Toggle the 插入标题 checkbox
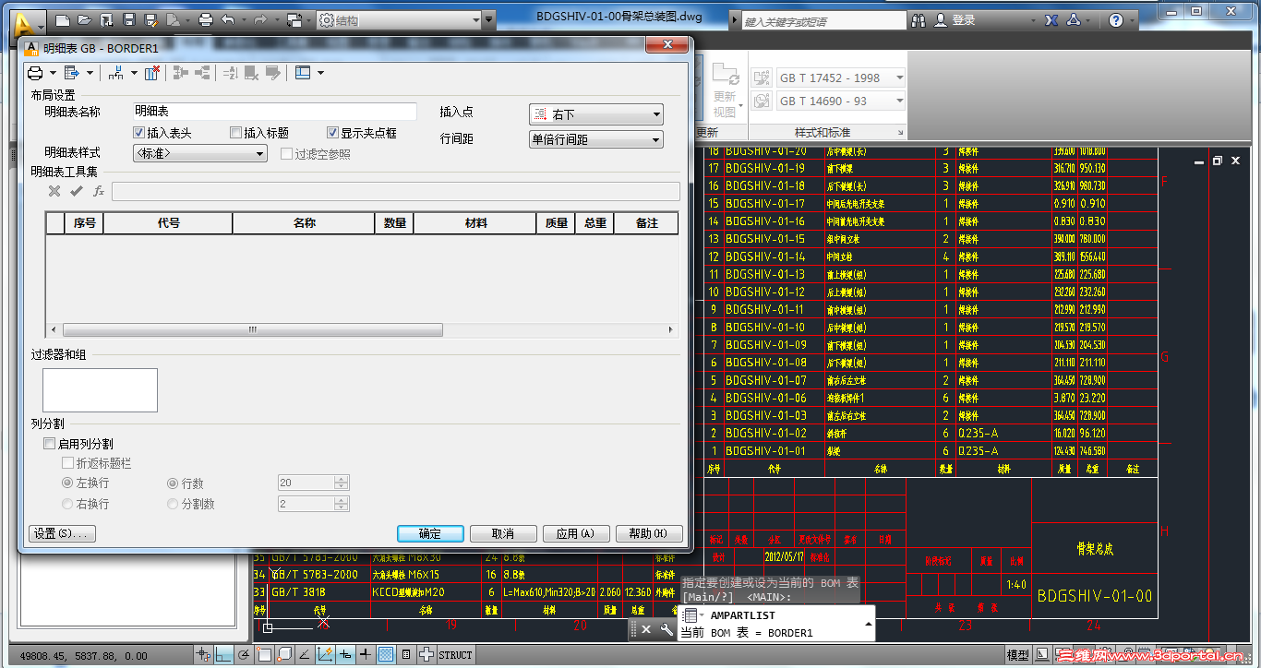 click(x=236, y=133)
